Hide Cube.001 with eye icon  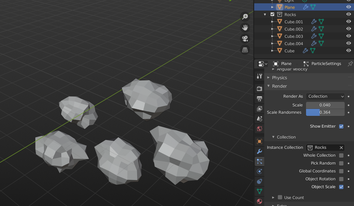(x=349, y=21)
